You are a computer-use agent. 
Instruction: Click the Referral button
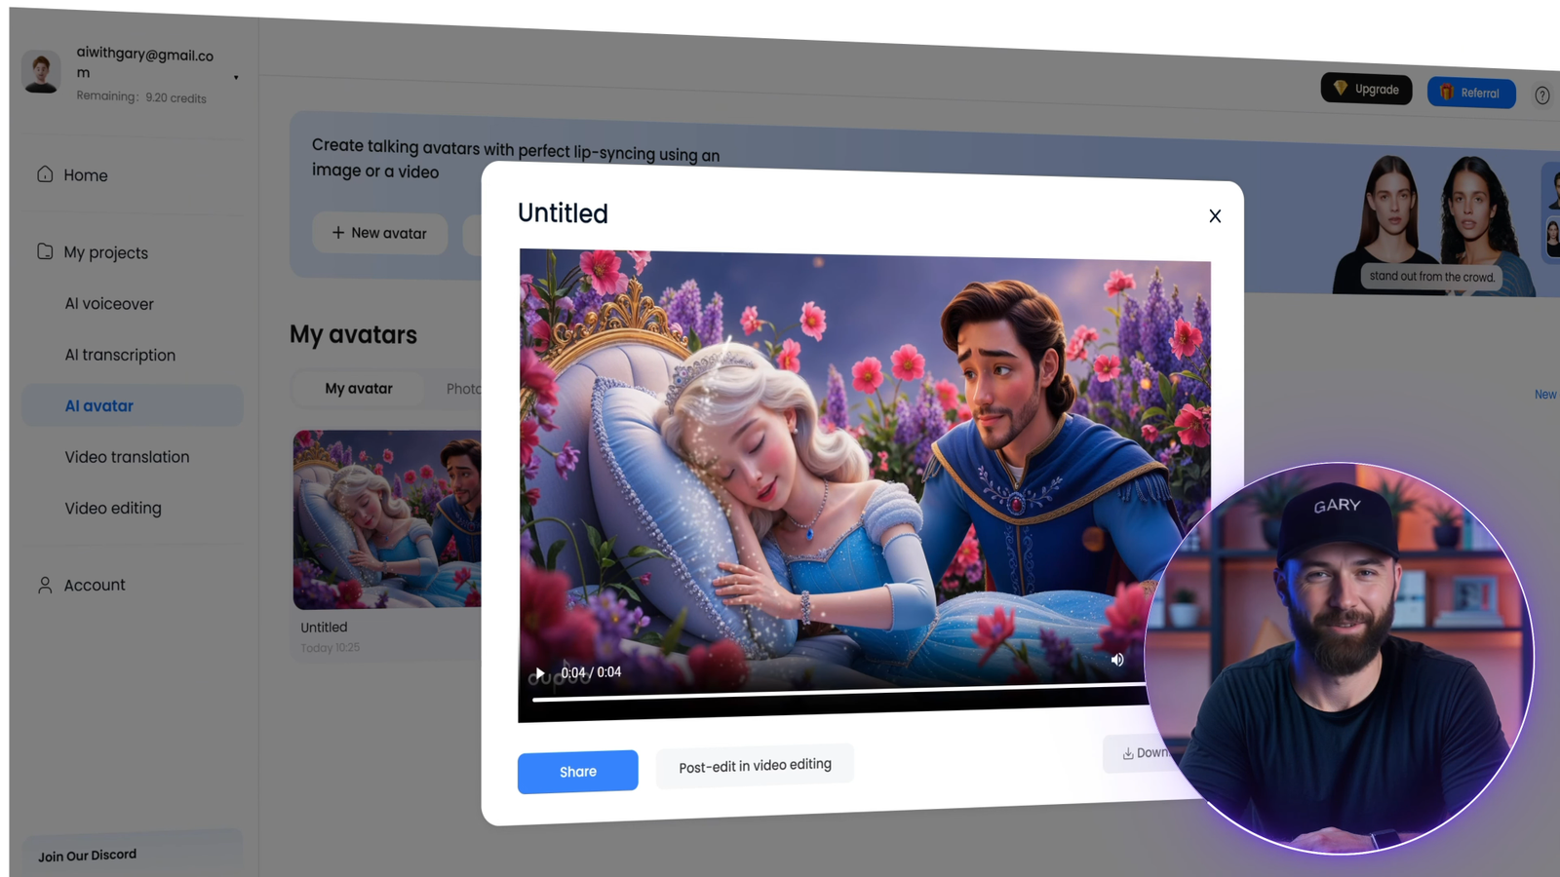(1471, 93)
